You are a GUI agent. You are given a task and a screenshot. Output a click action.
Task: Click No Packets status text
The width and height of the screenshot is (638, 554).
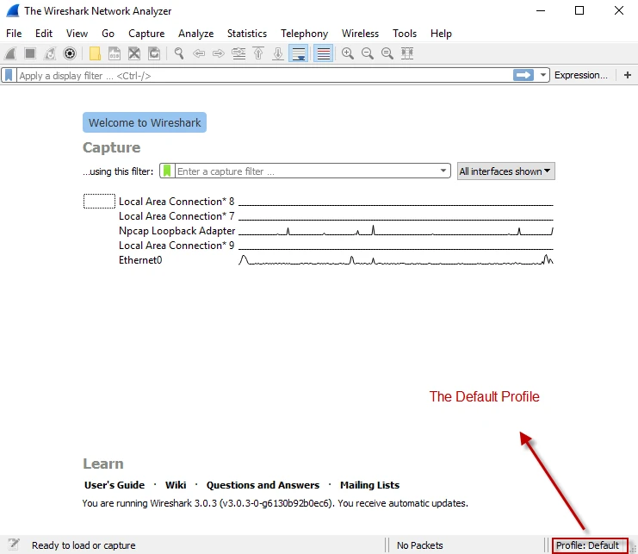click(x=419, y=545)
